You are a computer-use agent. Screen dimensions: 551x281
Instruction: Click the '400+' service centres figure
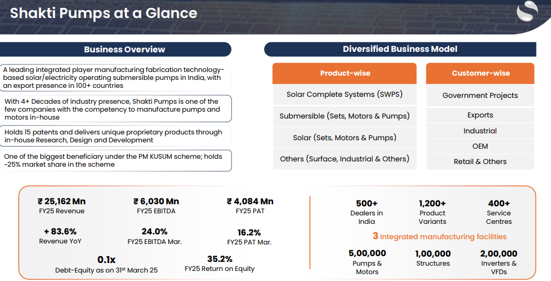pos(498,204)
